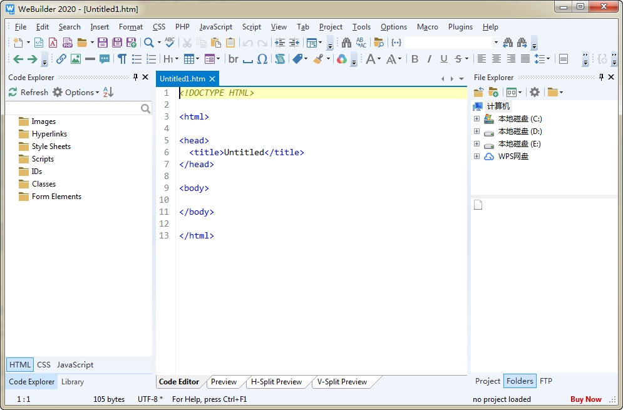Switch to the H-Split Preview tab
623x410 pixels.
coord(276,382)
